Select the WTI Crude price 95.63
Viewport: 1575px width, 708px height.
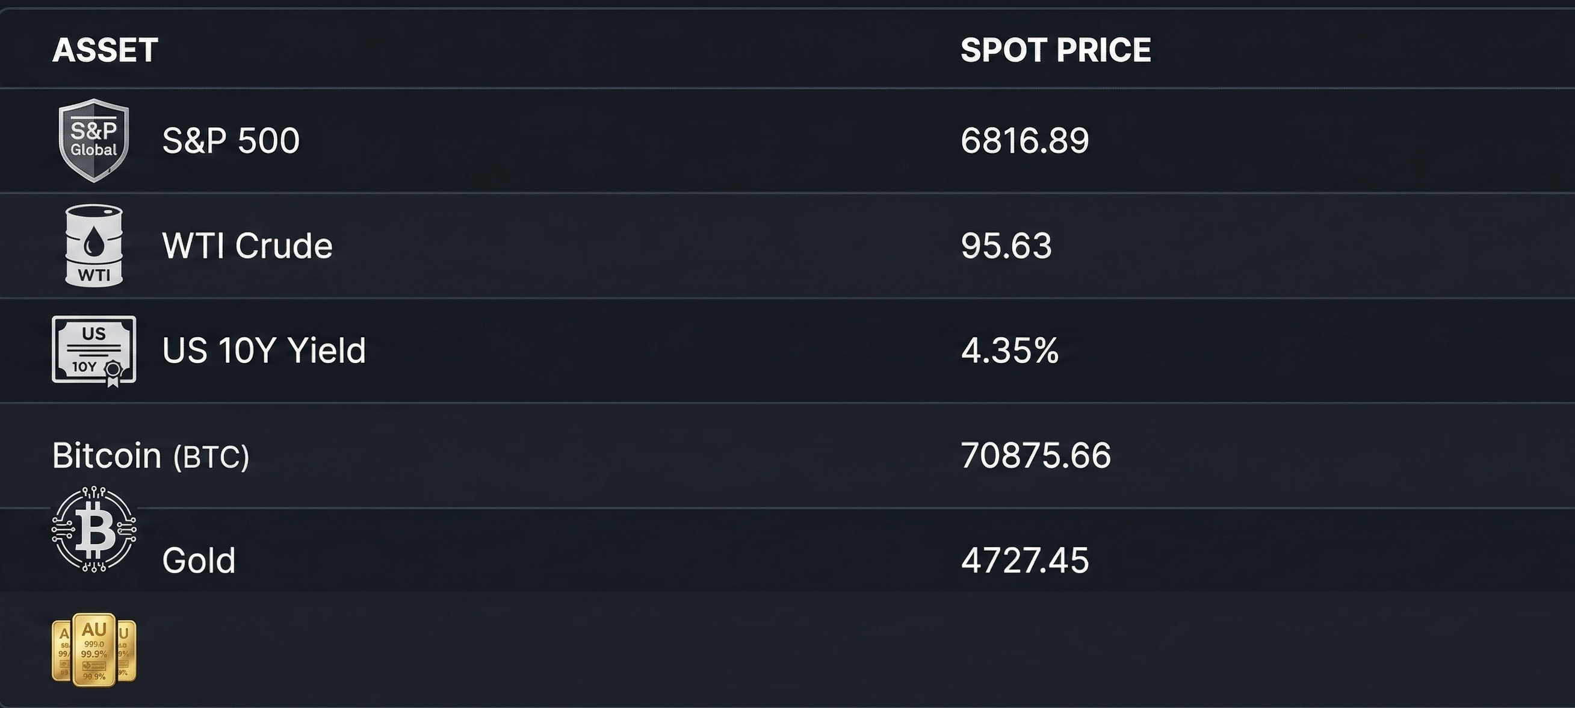click(x=1006, y=246)
